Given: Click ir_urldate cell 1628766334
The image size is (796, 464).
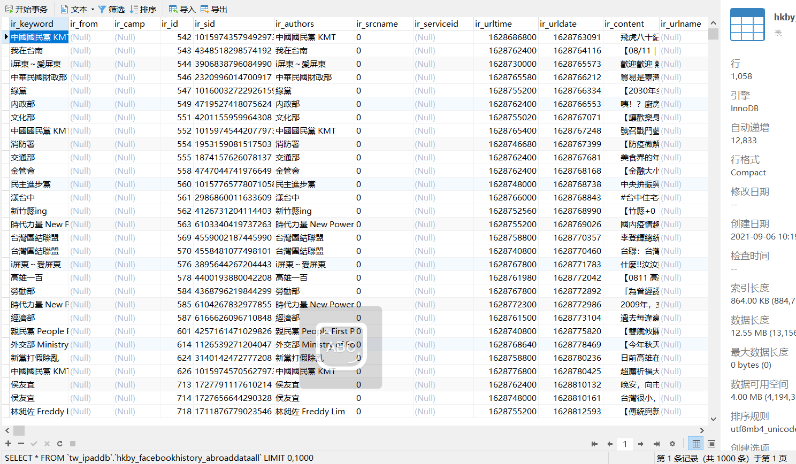Looking at the screenshot, I should [x=570, y=90].
